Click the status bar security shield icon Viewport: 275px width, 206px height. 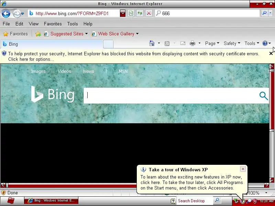pos(3,193)
